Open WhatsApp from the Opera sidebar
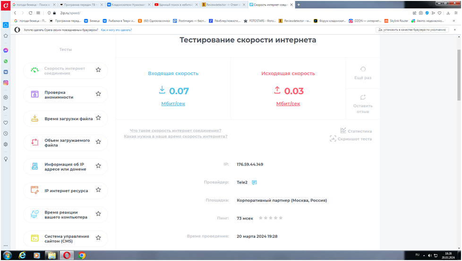 (x=6, y=61)
